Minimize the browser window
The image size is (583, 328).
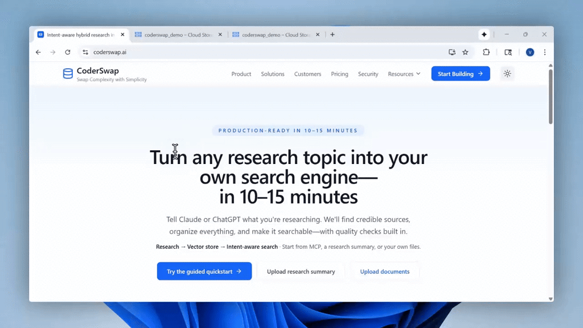coord(506,35)
